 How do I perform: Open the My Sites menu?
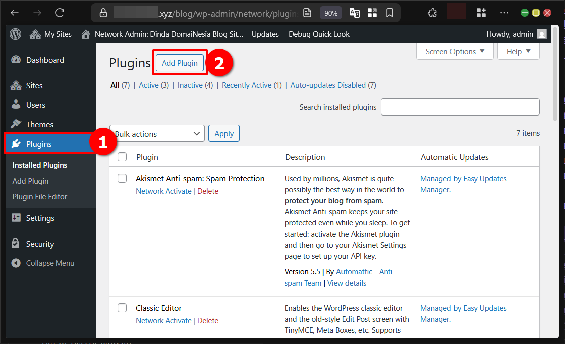(x=50, y=34)
